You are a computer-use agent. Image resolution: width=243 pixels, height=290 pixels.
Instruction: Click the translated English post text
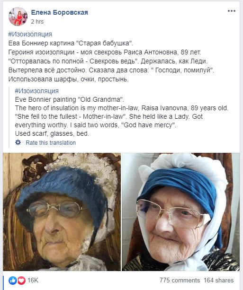pyautogui.click(x=121, y=116)
